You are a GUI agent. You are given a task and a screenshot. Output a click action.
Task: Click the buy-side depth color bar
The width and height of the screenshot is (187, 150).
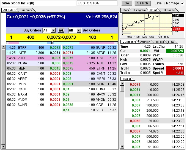click(29, 43)
